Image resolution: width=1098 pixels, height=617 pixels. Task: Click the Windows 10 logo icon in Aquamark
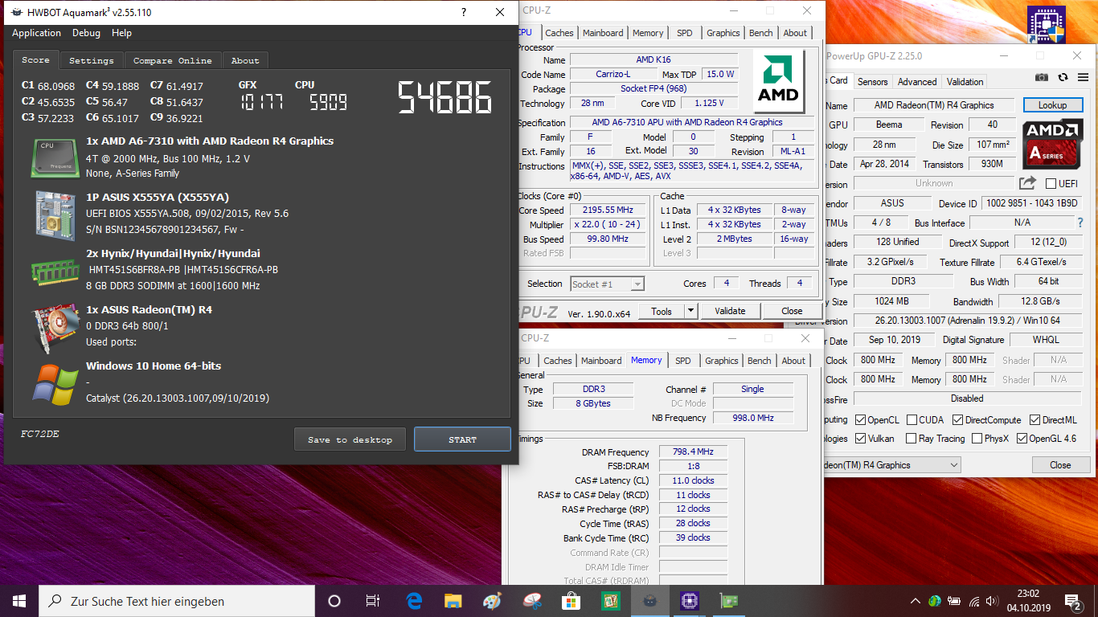[55, 383]
